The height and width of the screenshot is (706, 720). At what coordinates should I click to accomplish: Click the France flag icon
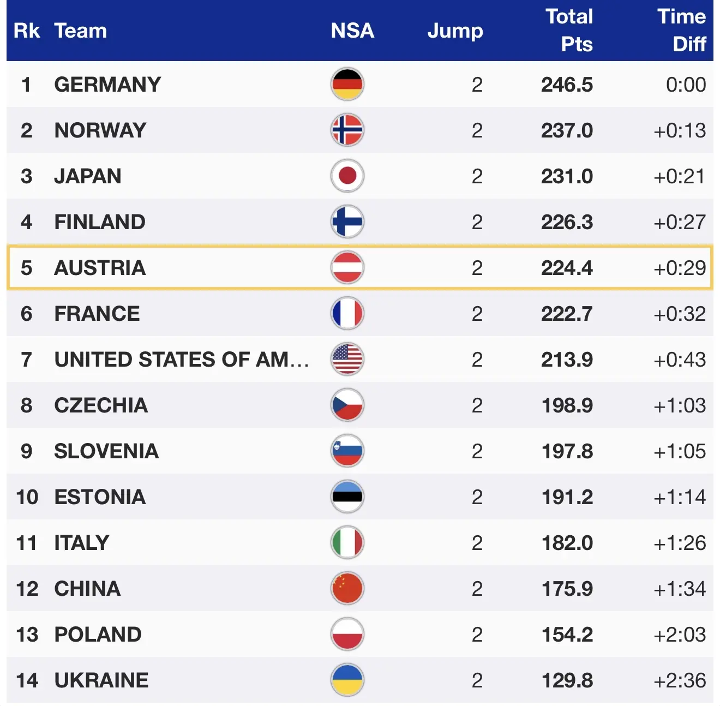[x=347, y=314]
